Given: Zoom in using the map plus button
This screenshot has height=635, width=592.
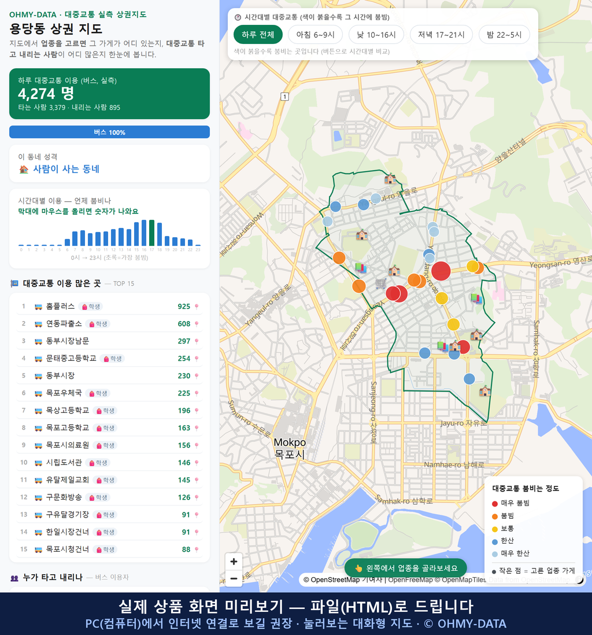Looking at the screenshot, I should (234, 562).
